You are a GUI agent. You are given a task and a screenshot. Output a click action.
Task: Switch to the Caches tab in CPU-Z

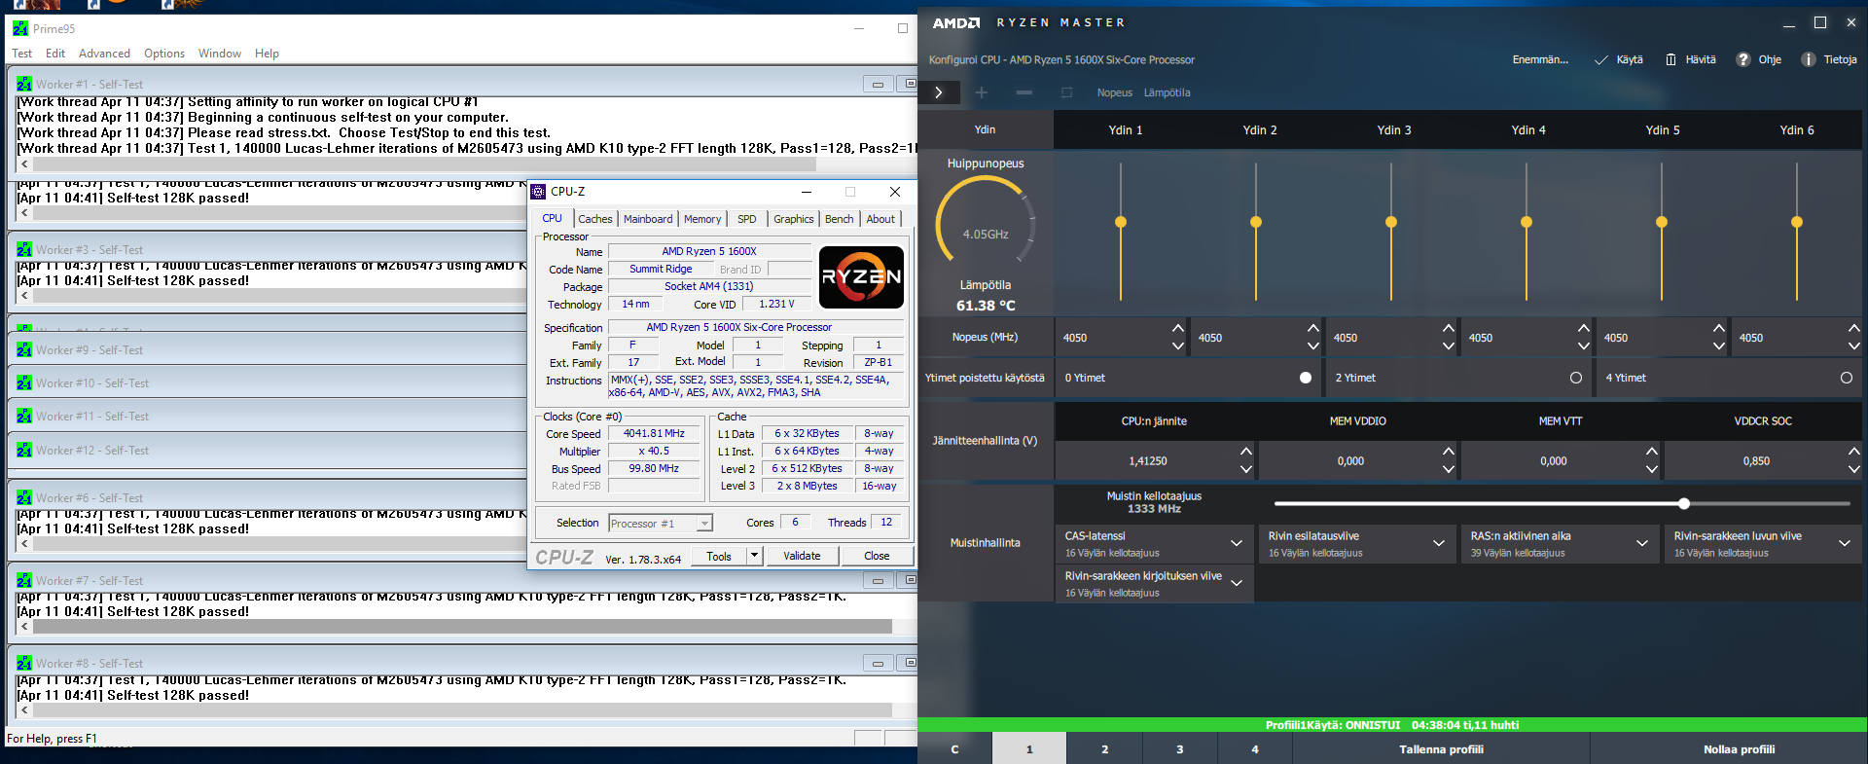(x=595, y=219)
